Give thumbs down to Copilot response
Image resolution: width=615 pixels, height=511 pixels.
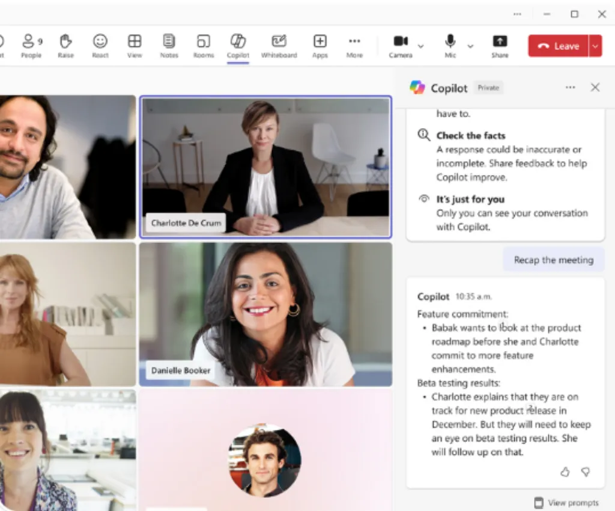coord(586,471)
